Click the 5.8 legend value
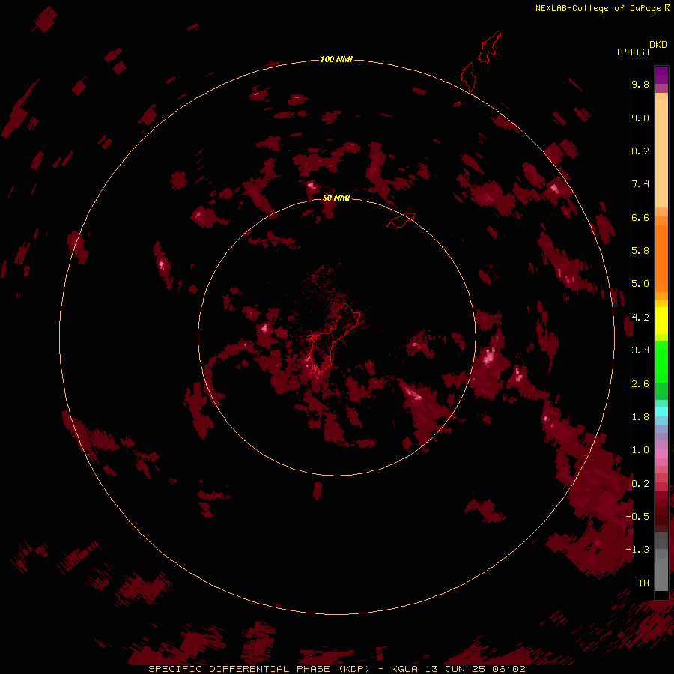Screen dimensions: 674x674 click(640, 251)
